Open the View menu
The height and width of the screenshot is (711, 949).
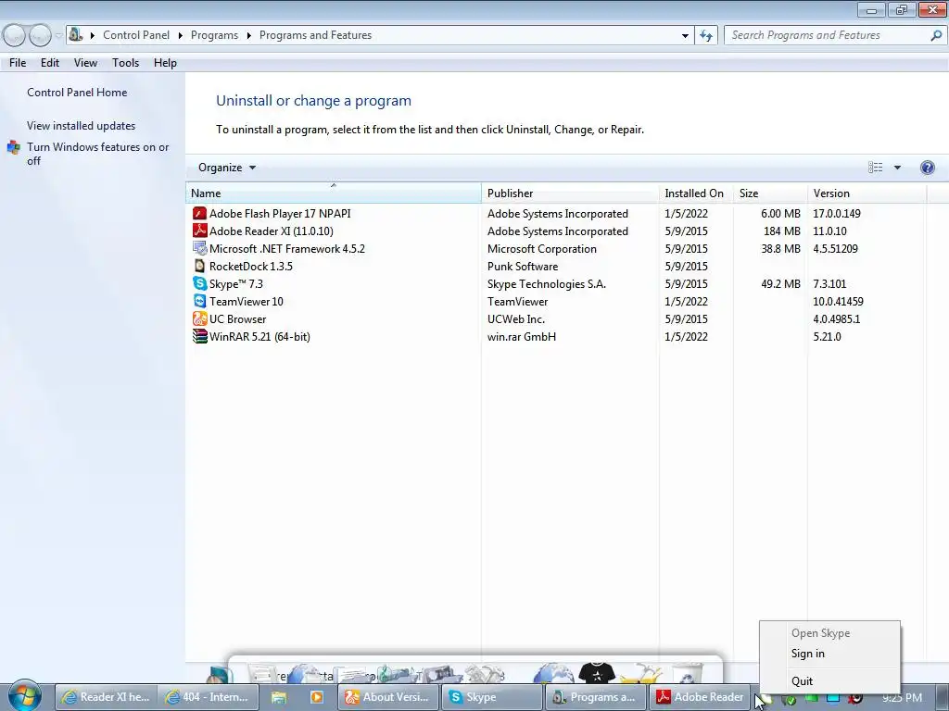[x=85, y=63]
